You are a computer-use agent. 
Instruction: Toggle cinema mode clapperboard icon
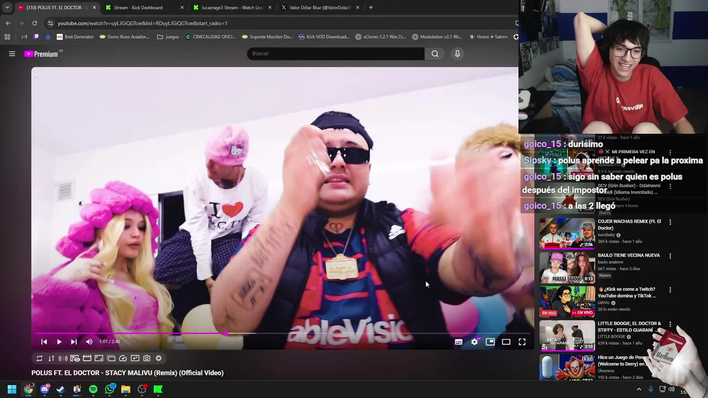[87, 358]
